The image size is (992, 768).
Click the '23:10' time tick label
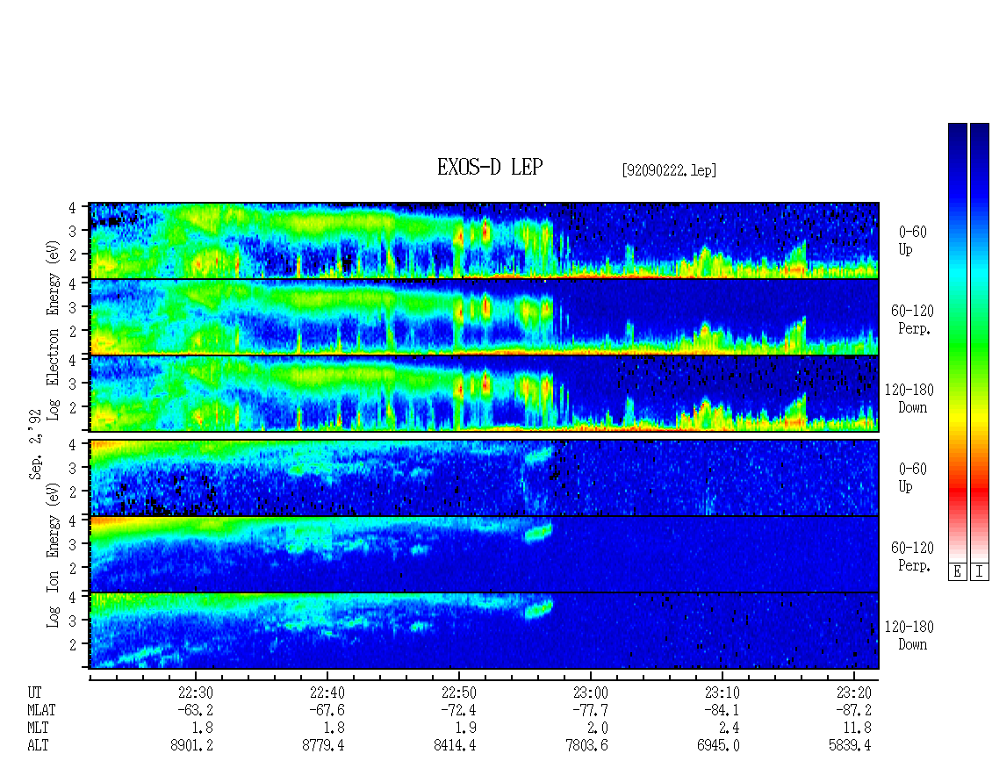[x=722, y=693]
